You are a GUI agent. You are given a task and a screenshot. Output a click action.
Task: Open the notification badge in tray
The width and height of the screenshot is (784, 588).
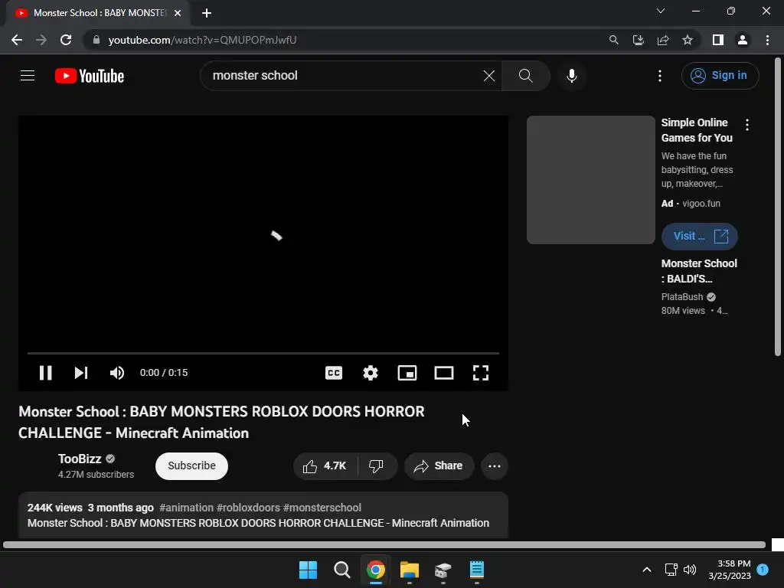(763, 569)
